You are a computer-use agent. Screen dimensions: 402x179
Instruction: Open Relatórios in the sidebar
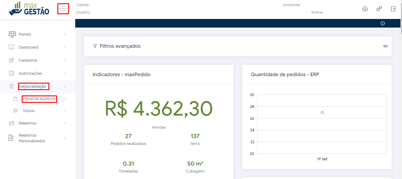click(x=27, y=123)
